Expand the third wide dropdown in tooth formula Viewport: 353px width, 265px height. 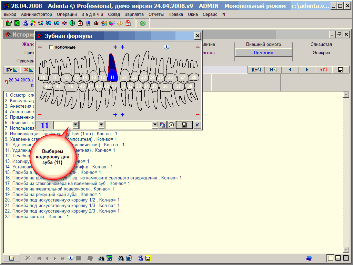pos(155,125)
